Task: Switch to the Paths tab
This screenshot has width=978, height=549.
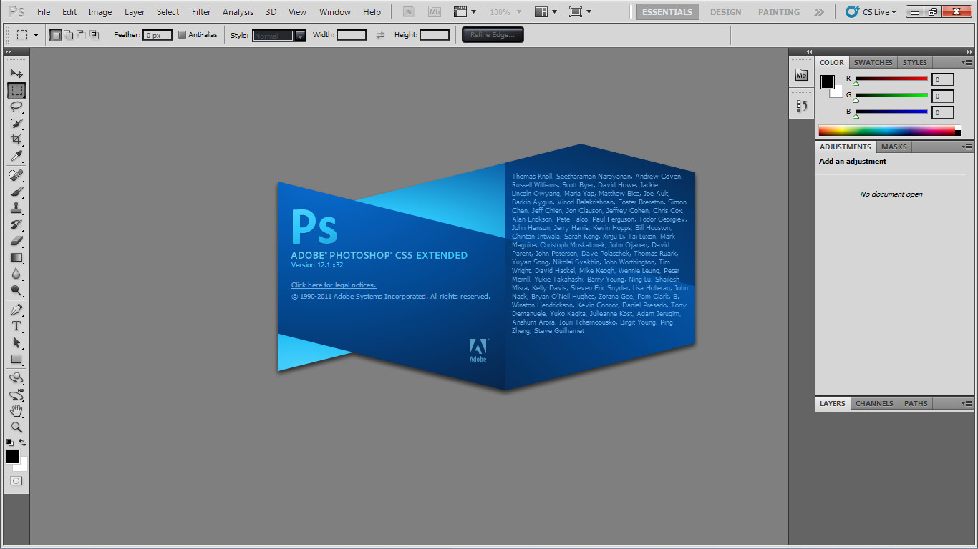Action: 916,403
